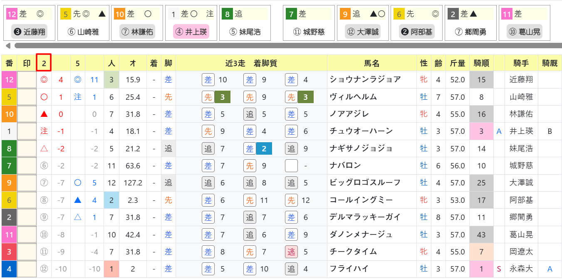Click the 印 mark field for ヴィルヘルム
The width and height of the screenshot is (562, 279).
[27, 97]
